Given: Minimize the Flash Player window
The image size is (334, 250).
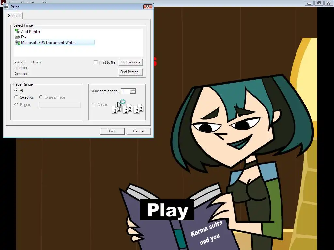Looking at the screenshot, I should click(309, 3).
